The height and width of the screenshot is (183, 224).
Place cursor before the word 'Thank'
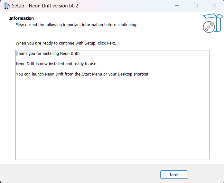[x=16, y=53]
